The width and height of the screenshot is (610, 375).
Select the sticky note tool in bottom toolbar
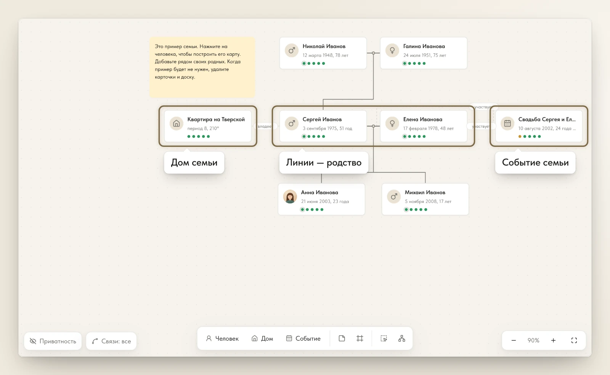coord(342,338)
